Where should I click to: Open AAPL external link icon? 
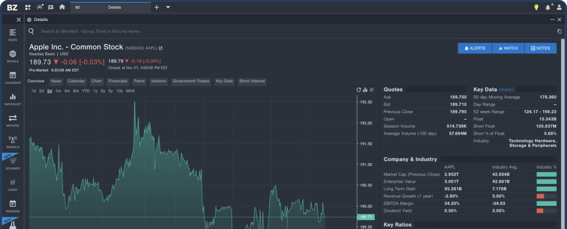coord(161,48)
